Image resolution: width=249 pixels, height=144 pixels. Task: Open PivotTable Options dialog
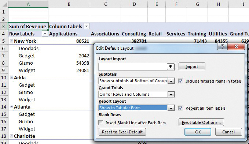201,122
